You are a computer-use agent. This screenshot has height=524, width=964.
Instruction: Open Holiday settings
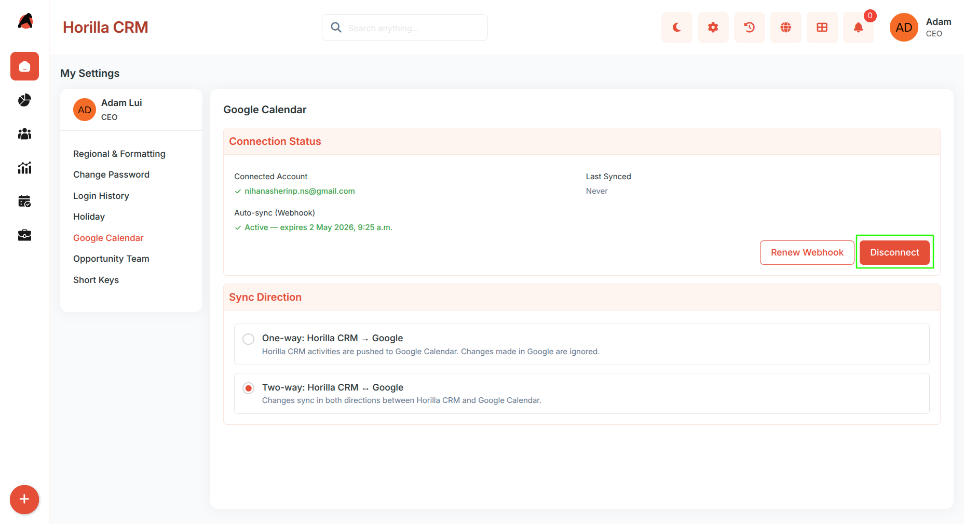point(89,217)
